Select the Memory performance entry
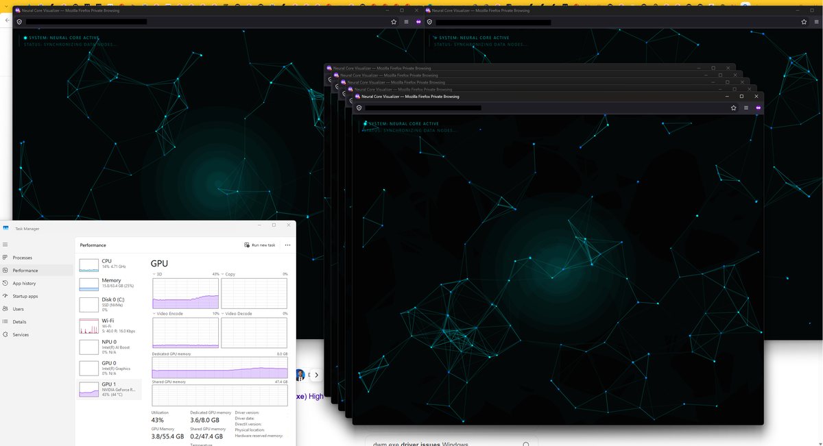Viewport: 823px width, 446px height. pyautogui.click(x=110, y=284)
